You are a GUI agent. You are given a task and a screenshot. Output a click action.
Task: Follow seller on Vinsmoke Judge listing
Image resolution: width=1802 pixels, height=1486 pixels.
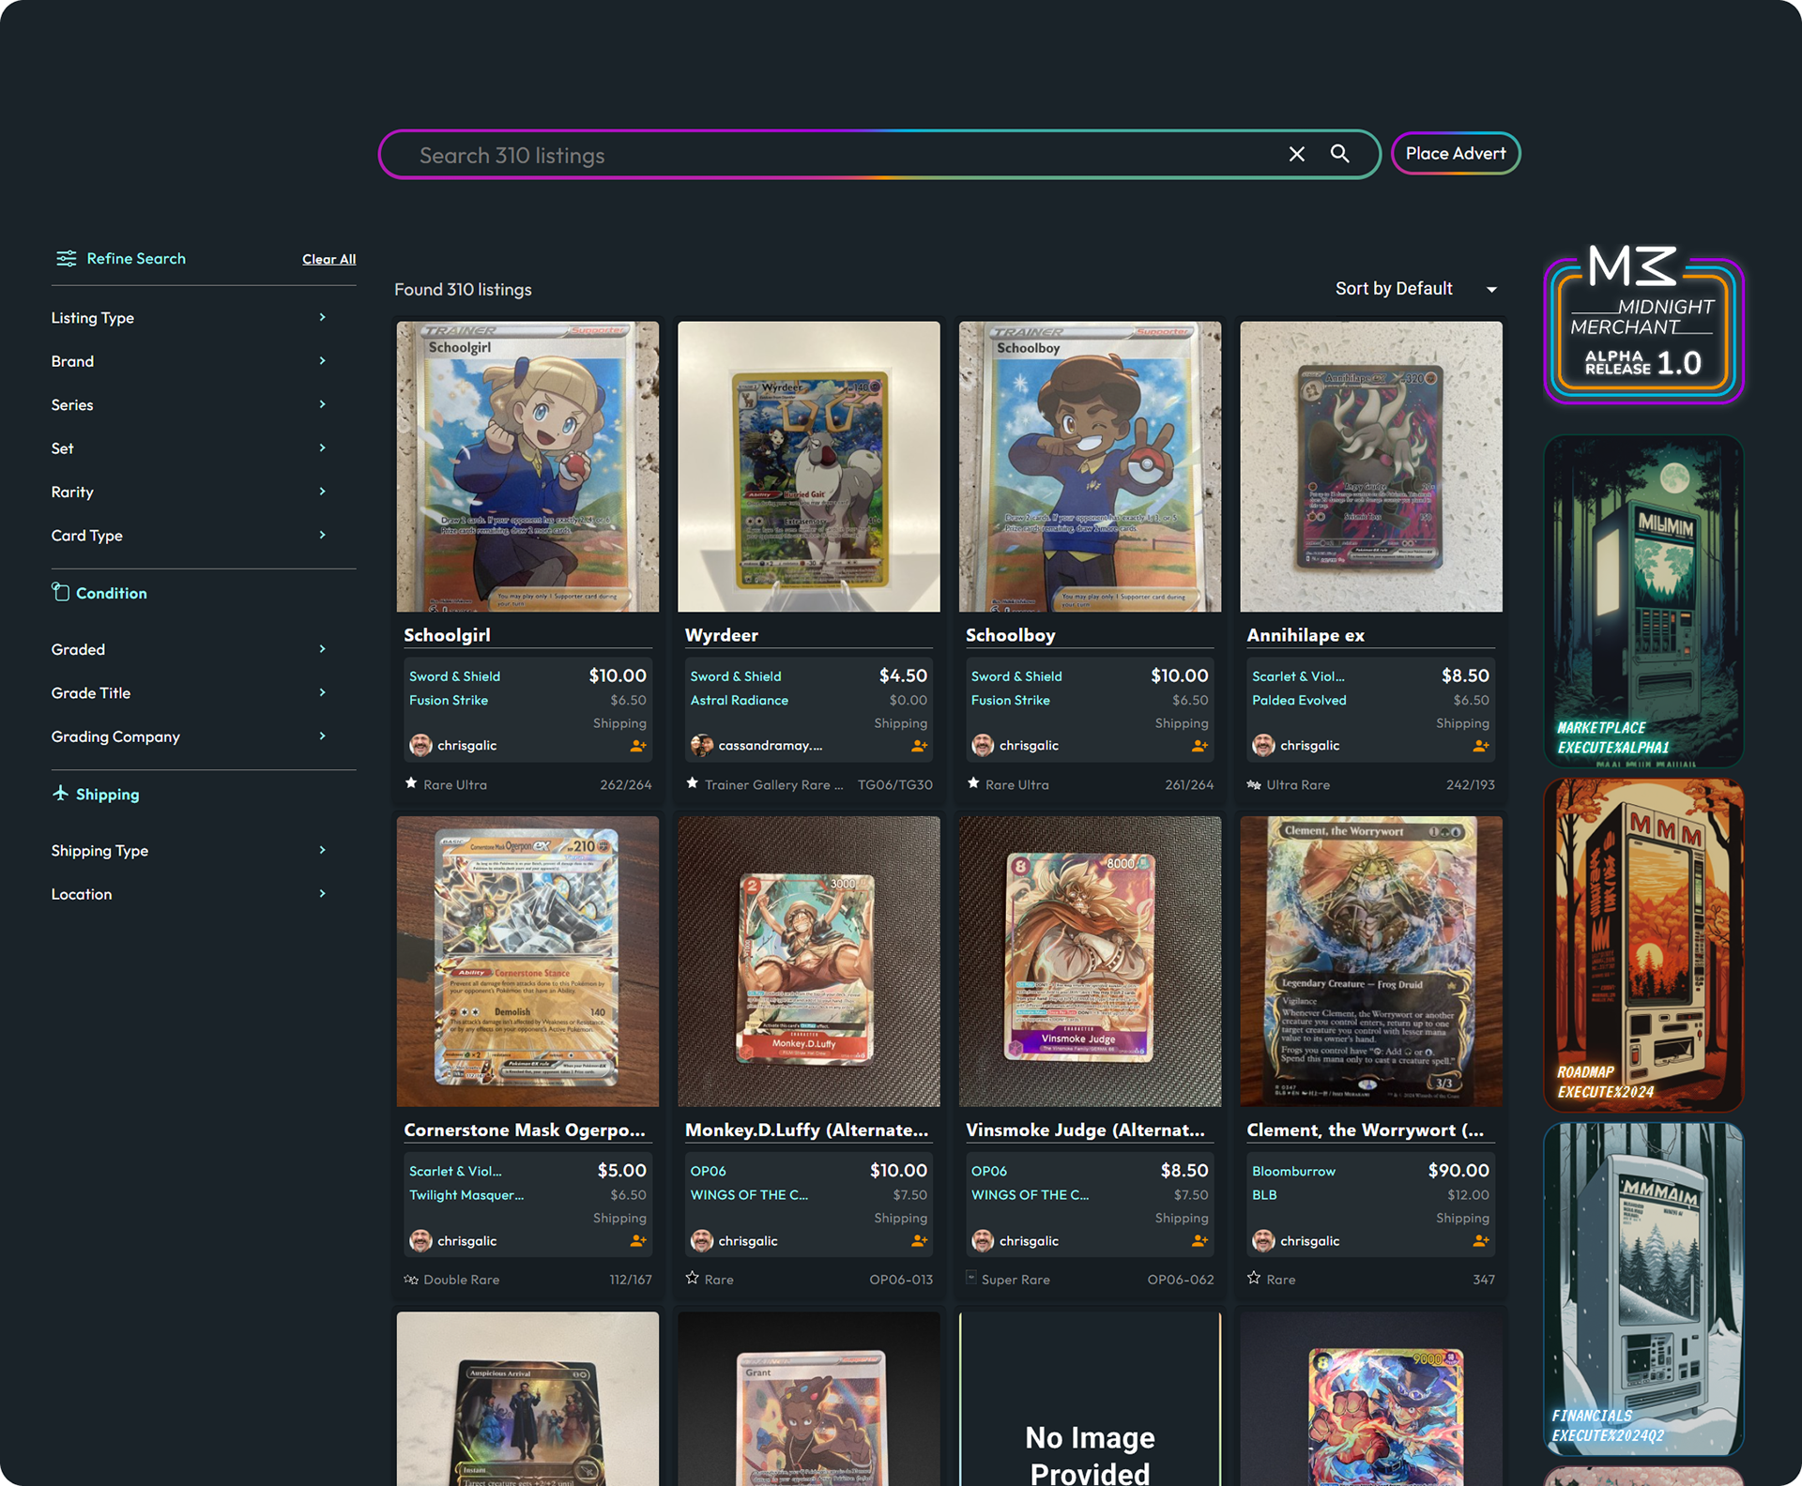click(x=1199, y=1240)
